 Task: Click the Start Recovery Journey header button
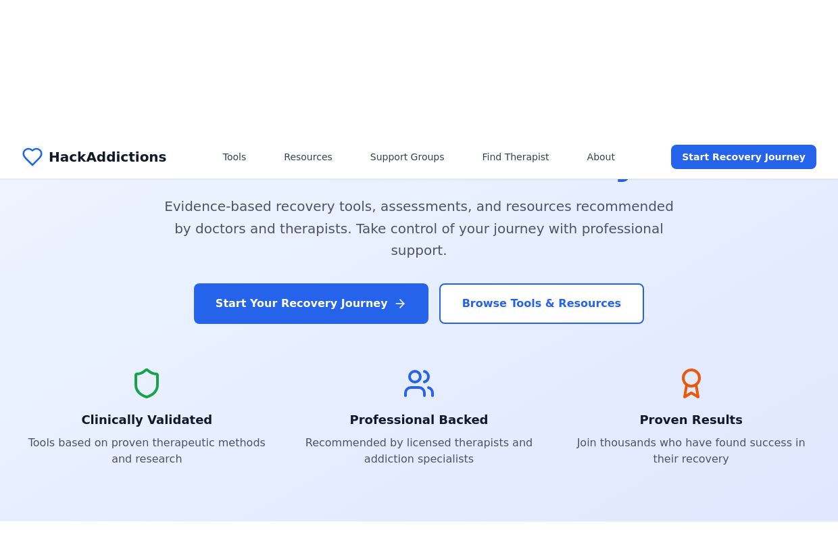point(743,157)
